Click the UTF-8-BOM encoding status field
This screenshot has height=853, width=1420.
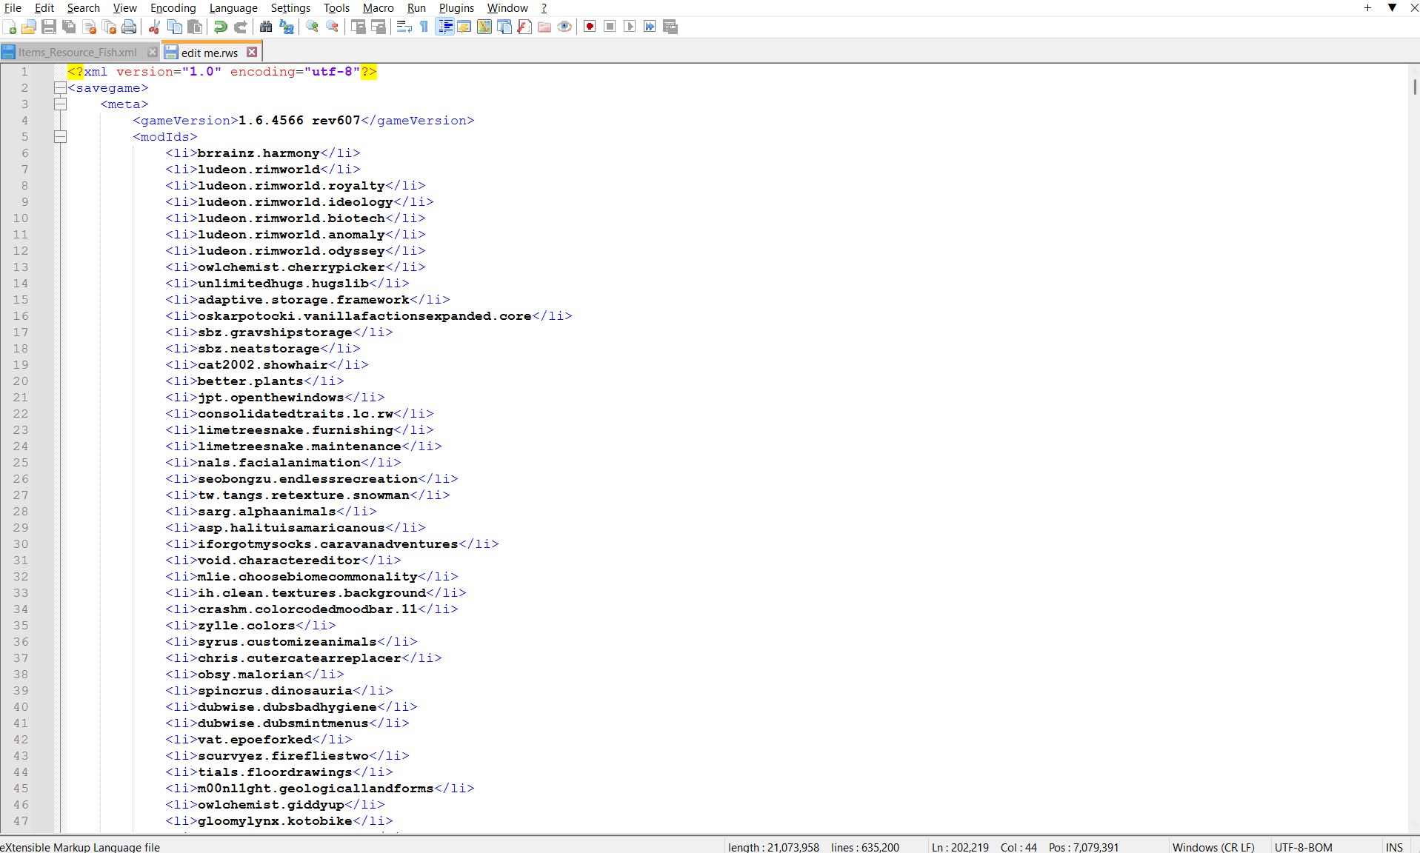pos(1303,846)
